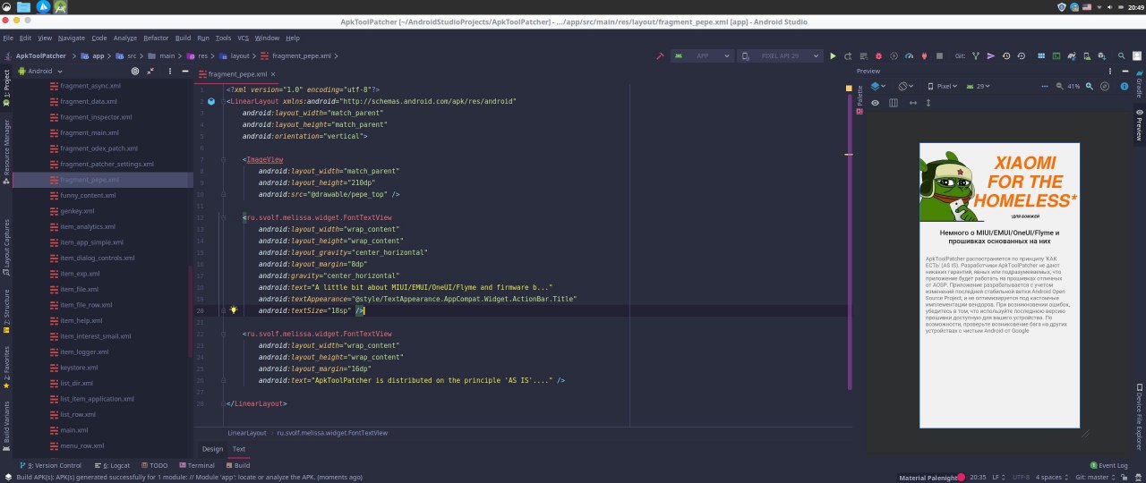Zoom out in the Preview panel
The height and width of the screenshot is (483, 1146).
click(1060, 86)
